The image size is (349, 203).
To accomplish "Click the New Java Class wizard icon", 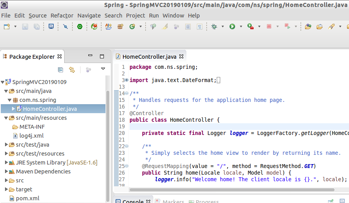I will tap(109, 26).
